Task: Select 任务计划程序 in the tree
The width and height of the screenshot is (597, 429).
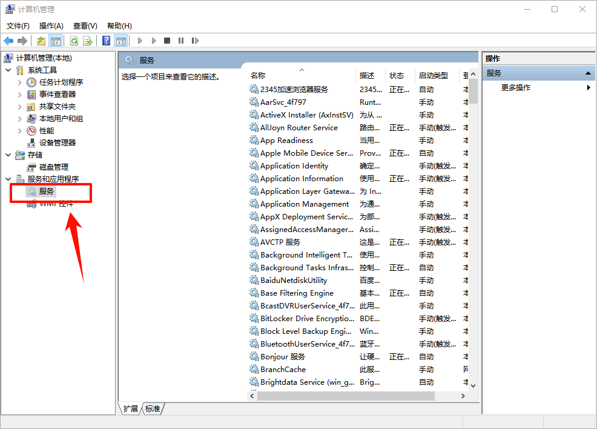Action: coord(61,82)
